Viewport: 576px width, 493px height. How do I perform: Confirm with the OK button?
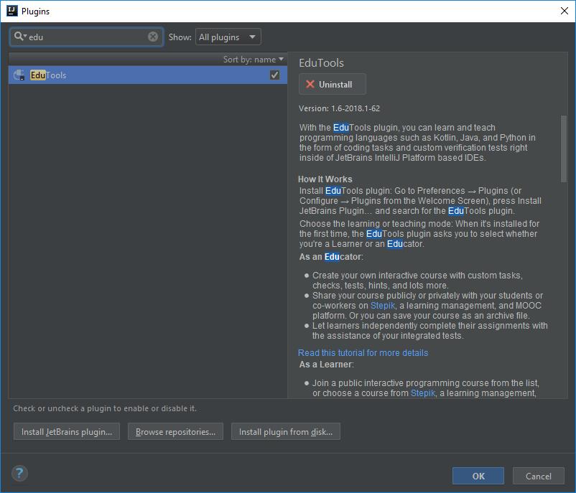click(x=478, y=476)
